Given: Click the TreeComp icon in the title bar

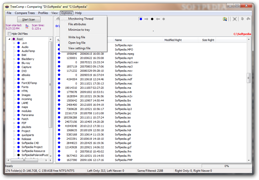Looking at the screenshot, I should pyautogui.click(x=7, y=7).
